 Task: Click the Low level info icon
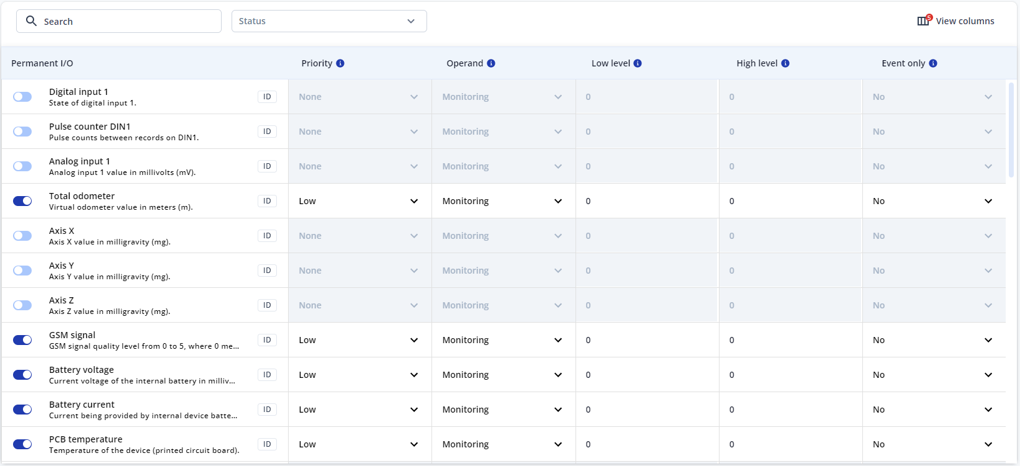638,63
